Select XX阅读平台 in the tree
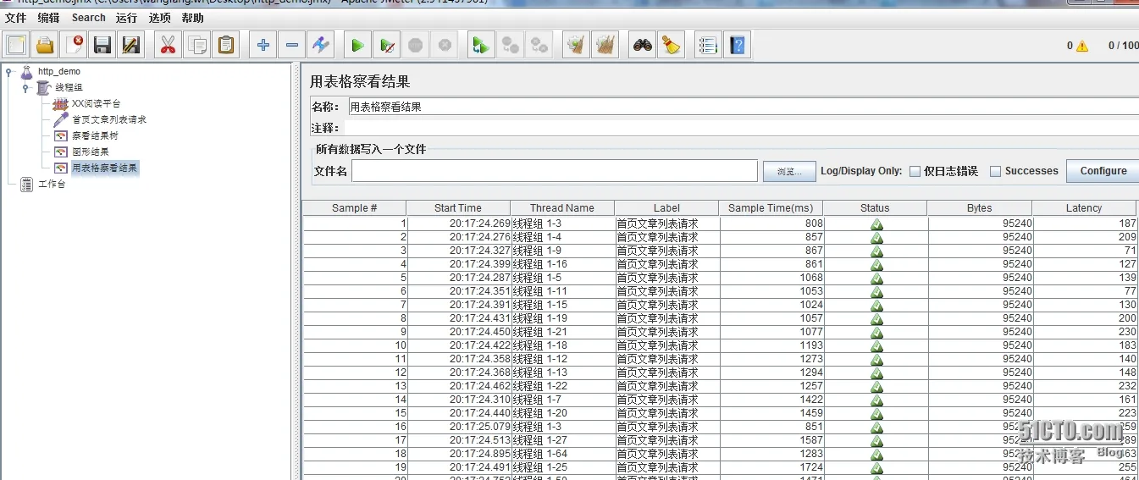 coord(96,103)
